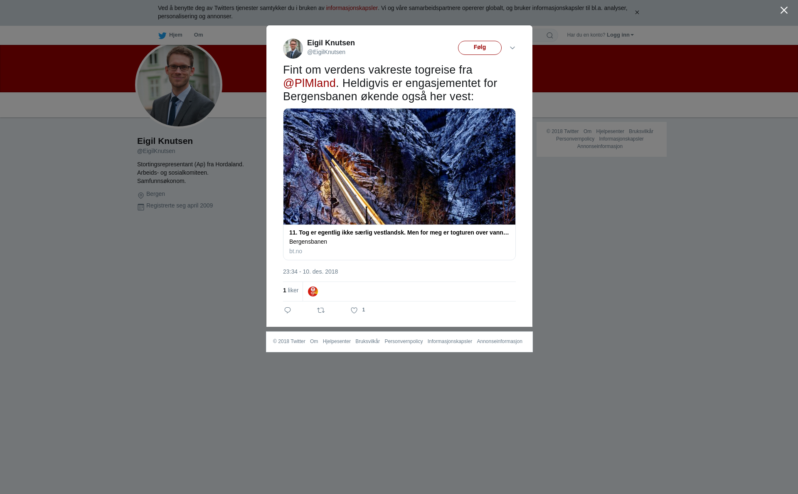
Task: Open the liker's round avatar icon
Action: pos(313,291)
